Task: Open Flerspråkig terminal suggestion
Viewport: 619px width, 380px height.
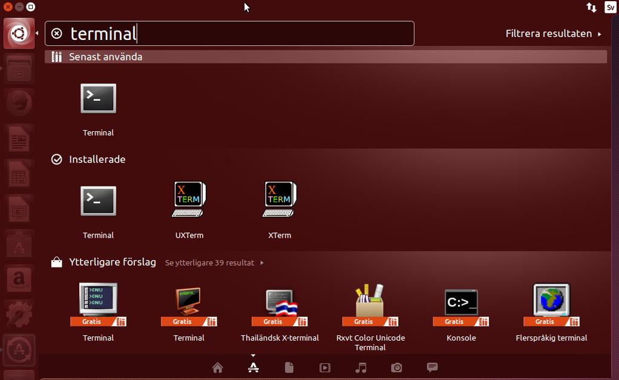Action: coord(551,304)
